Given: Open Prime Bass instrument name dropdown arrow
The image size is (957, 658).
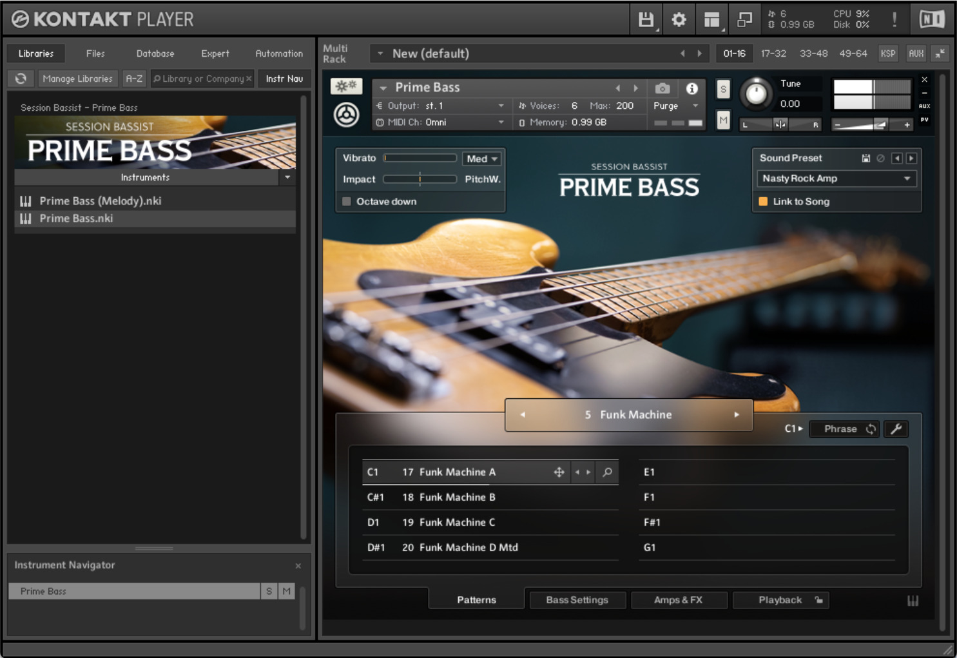Looking at the screenshot, I should (x=383, y=88).
